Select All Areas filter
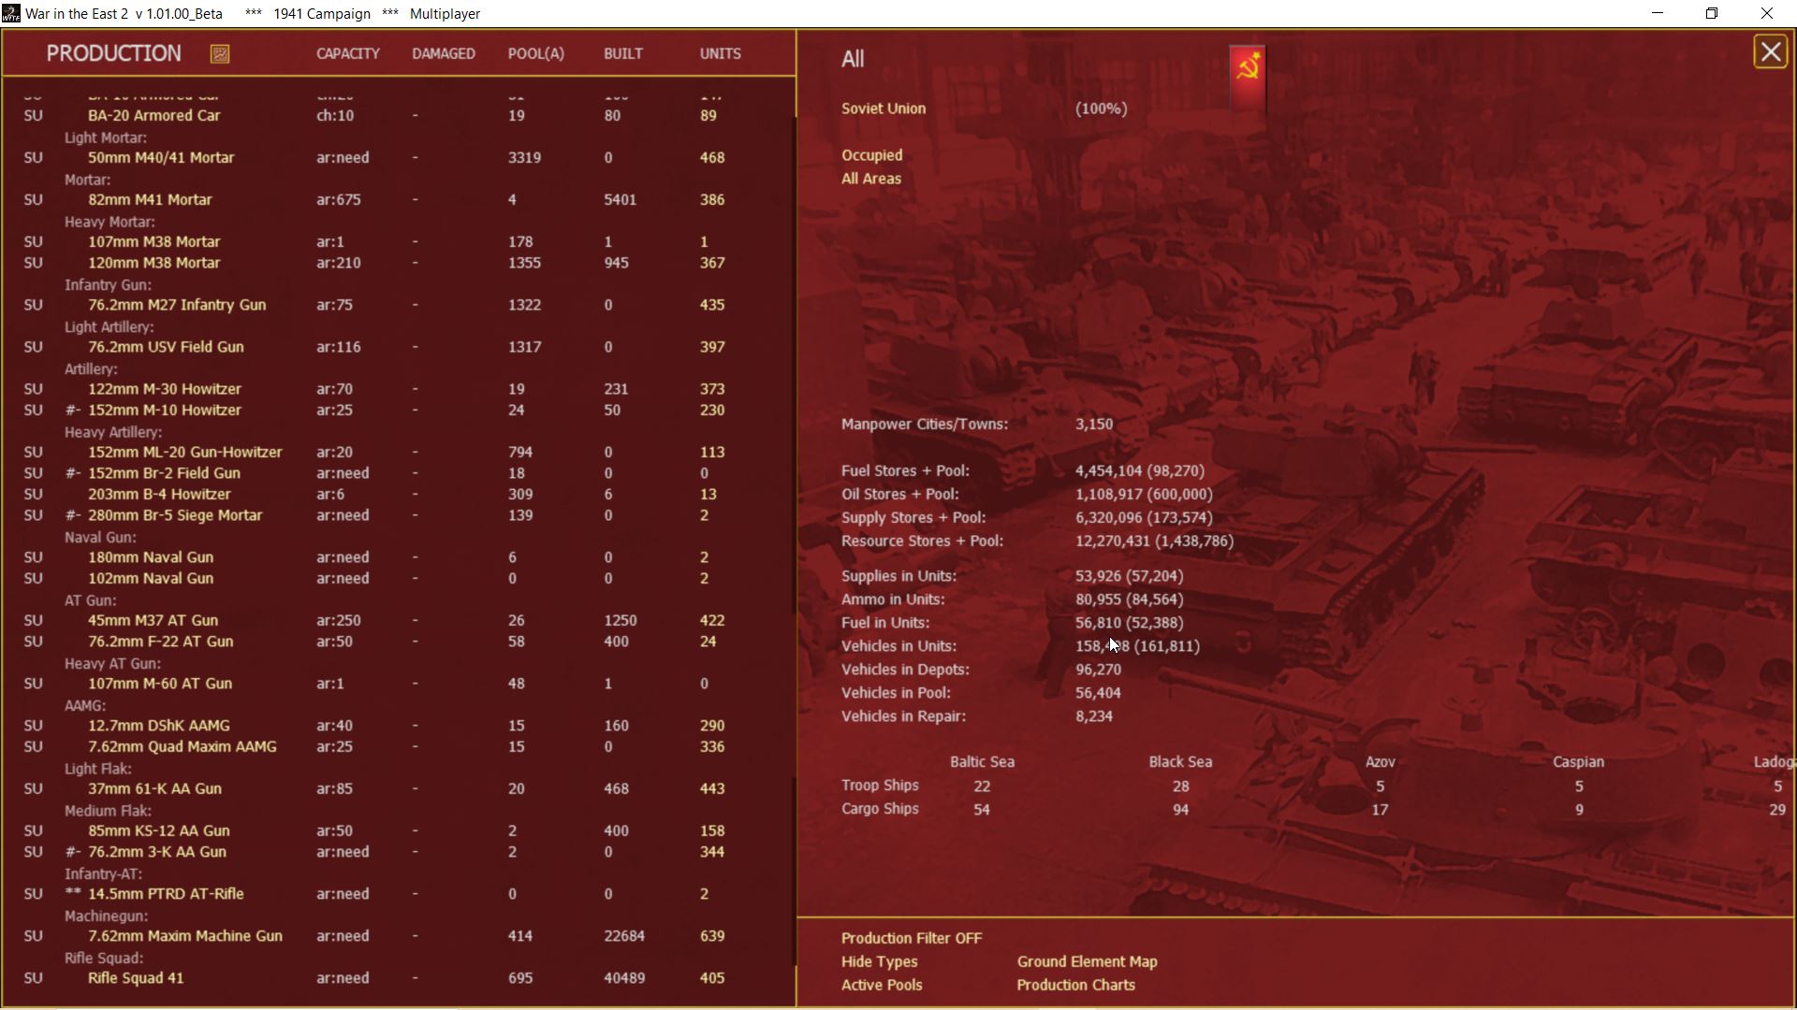Image resolution: width=1797 pixels, height=1010 pixels. coord(870,179)
